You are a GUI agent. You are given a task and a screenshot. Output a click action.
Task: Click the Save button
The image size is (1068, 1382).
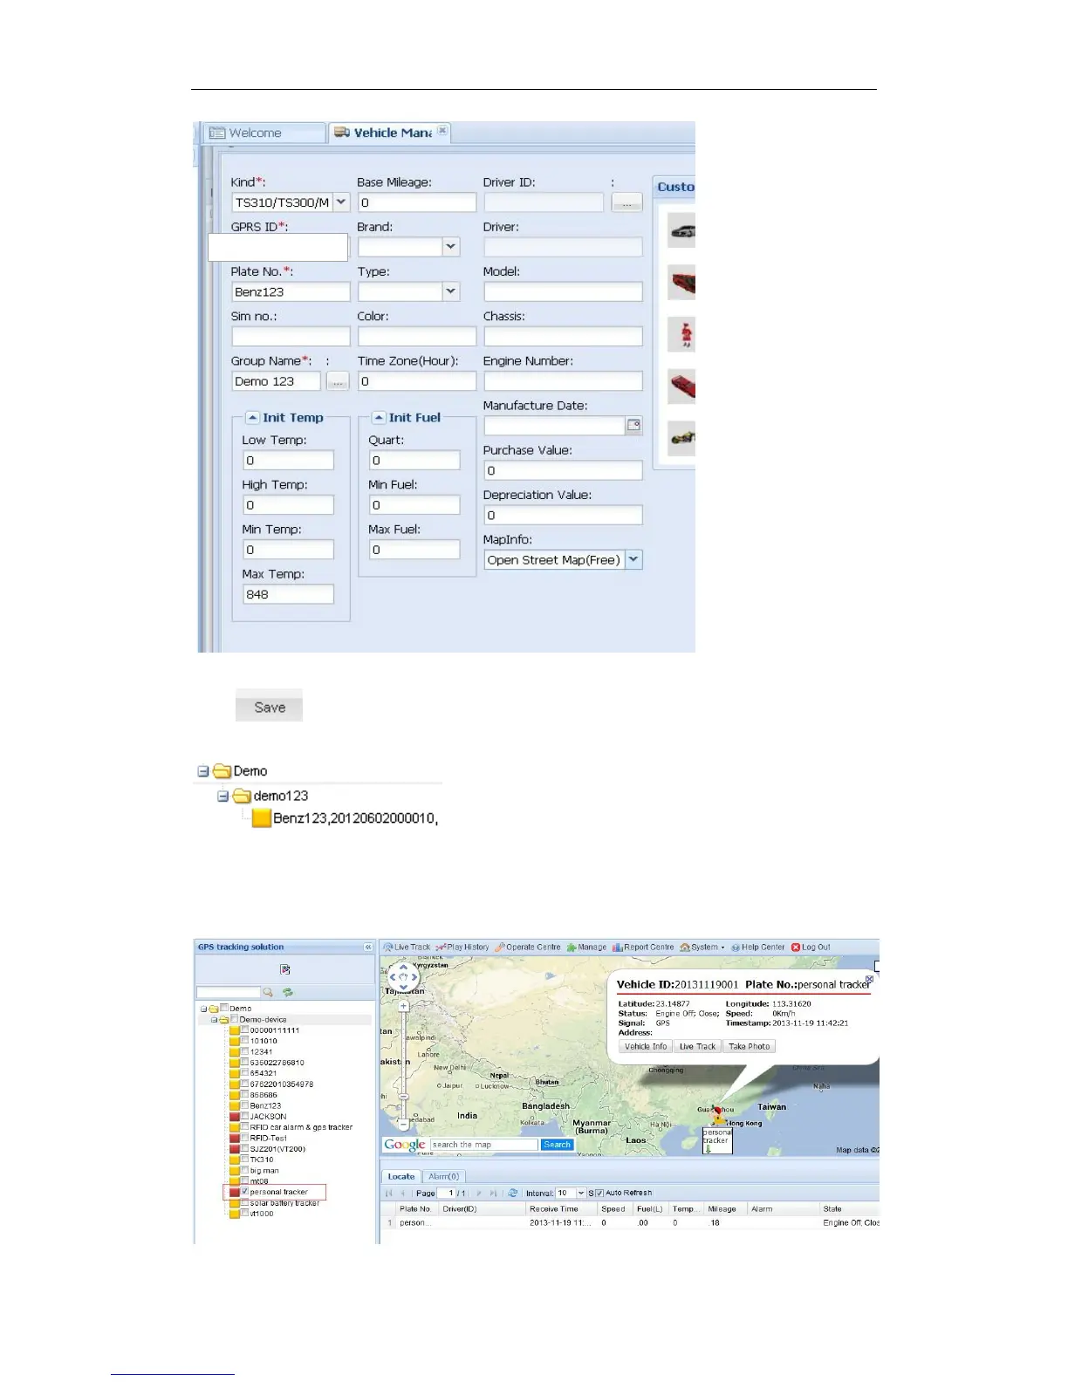[269, 705]
